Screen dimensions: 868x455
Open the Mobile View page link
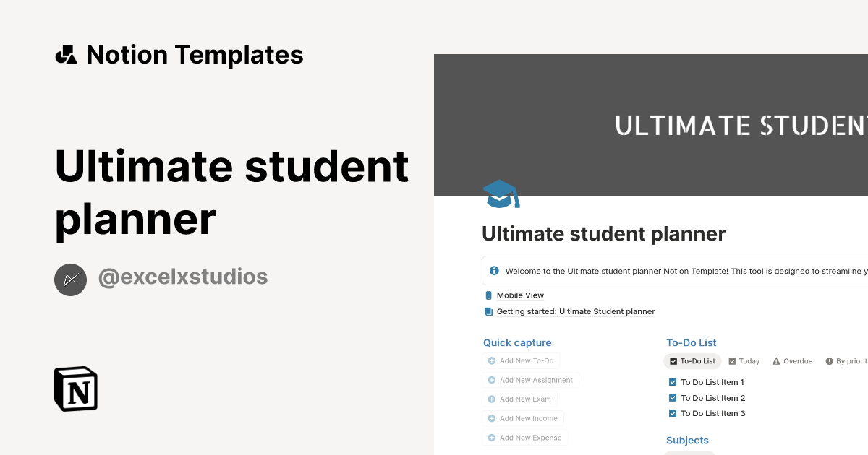[519, 295]
